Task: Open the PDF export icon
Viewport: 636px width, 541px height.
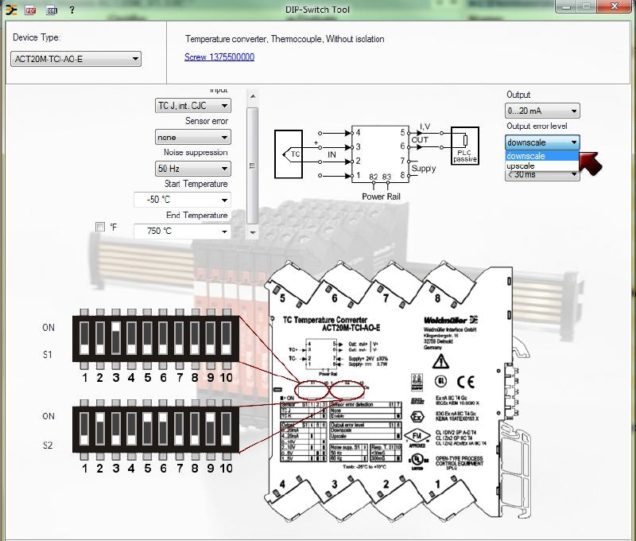Action: [x=31, y=10]
